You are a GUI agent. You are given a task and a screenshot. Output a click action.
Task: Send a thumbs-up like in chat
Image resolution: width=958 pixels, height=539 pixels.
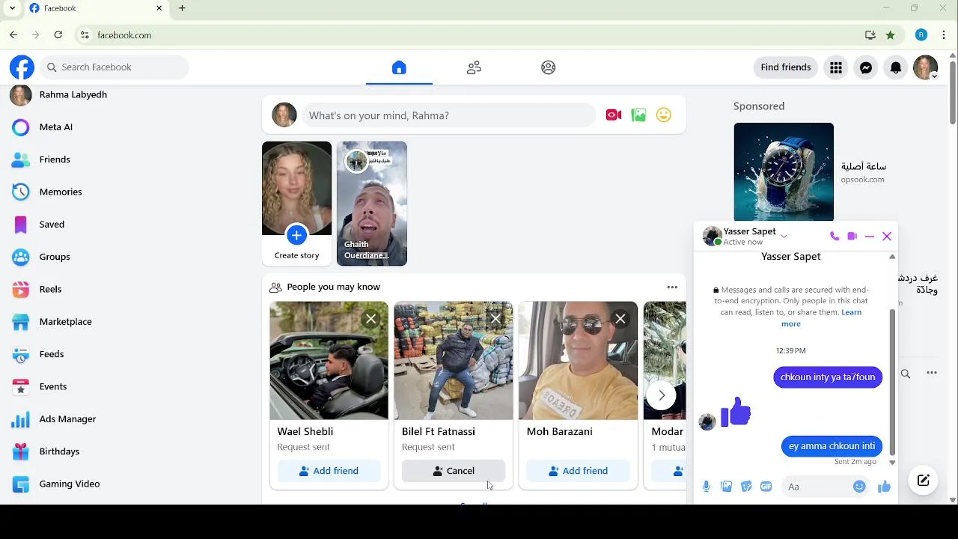pyautogui.click(x=885, y=487)
